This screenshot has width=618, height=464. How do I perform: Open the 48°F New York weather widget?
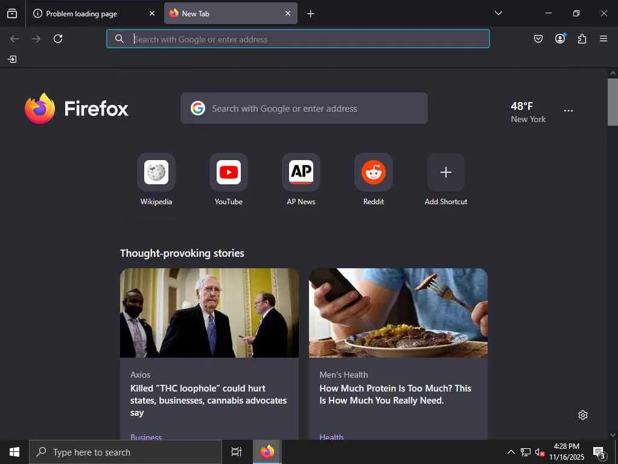(x=527, y=112)
